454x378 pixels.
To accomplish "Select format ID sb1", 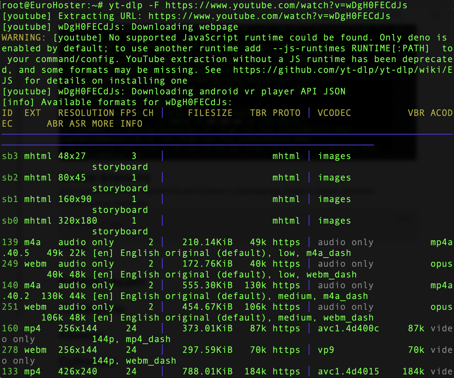I will [x=10, y=199].
